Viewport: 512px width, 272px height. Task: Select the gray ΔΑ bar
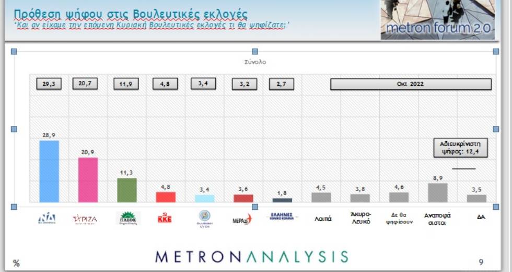point(476,198)
